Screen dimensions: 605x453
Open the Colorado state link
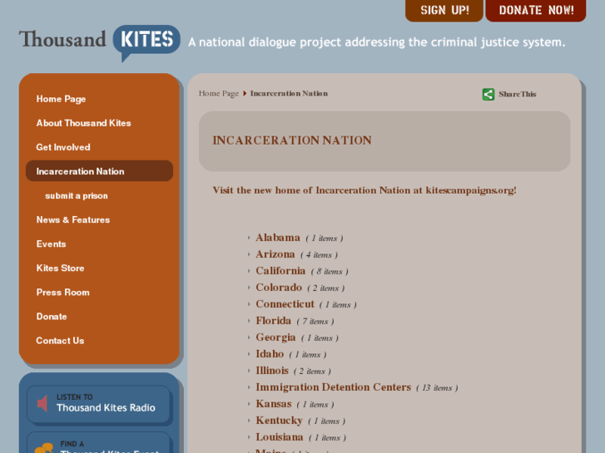click(279, 288)
